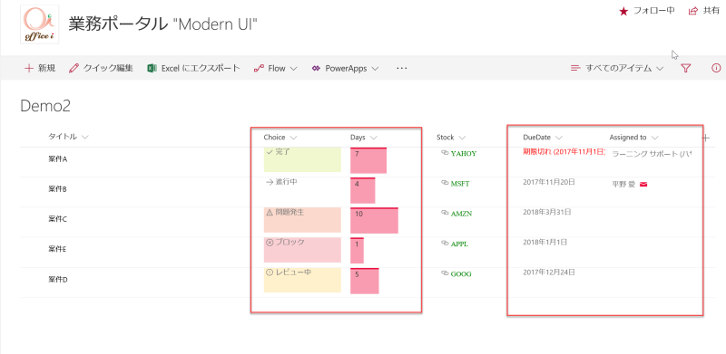The image size is (726, 354).
Task: Click the more commands ellipsis
Action: (x=401, y=69)
